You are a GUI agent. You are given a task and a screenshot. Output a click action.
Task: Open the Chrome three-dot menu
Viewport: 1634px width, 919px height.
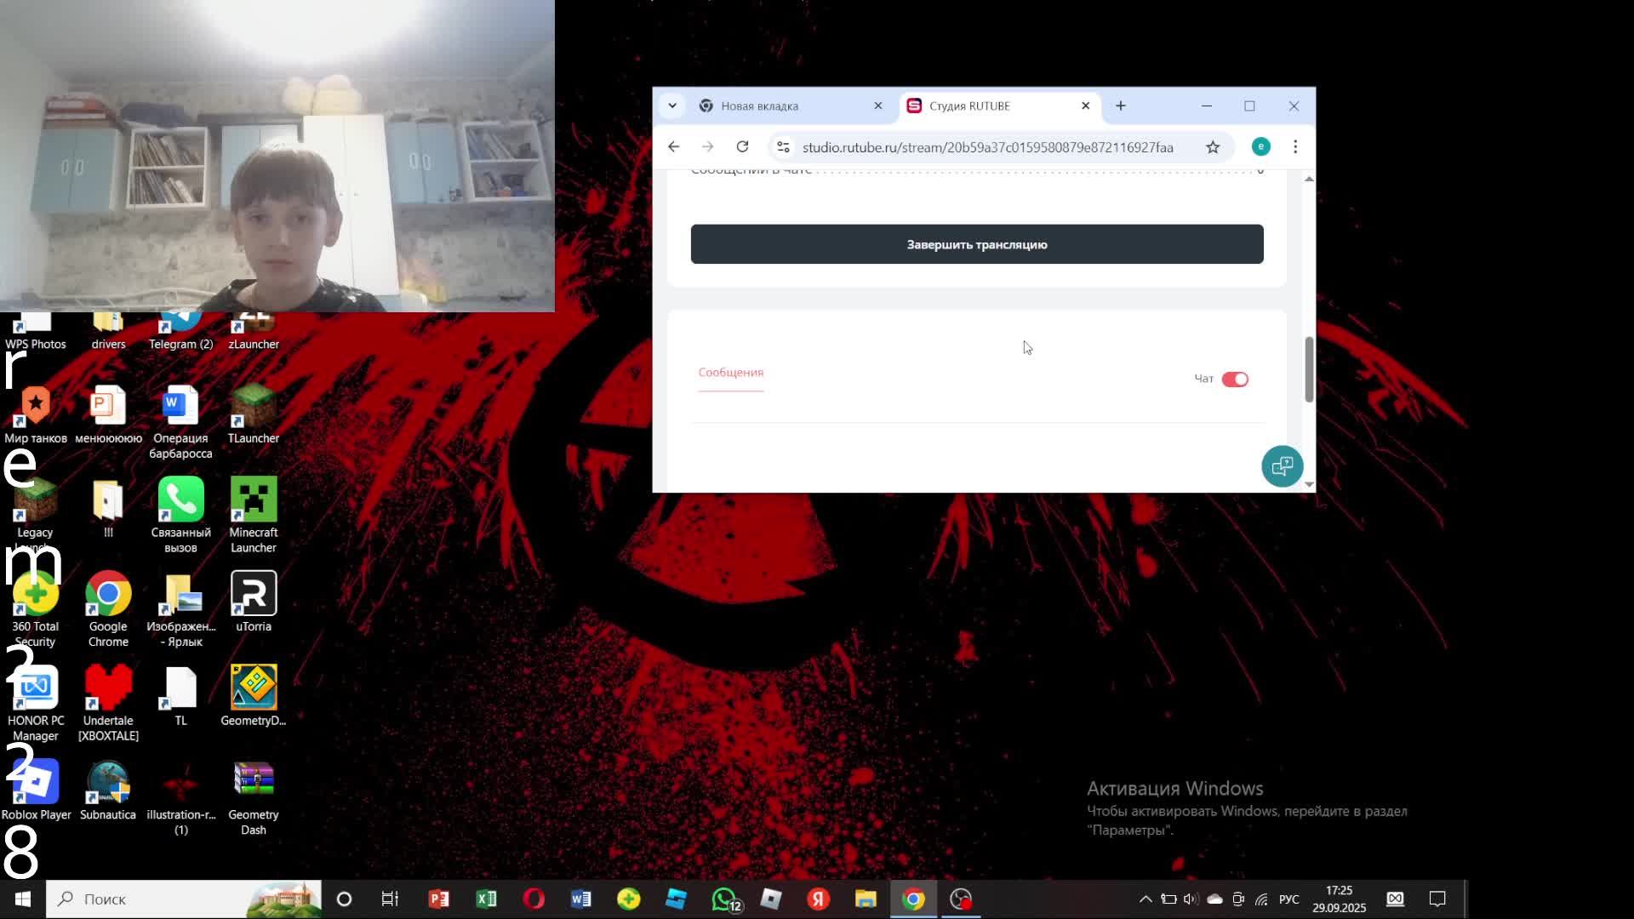1295,147
